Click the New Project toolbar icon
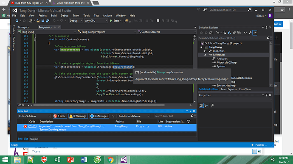This screenshot has width=293, height=164. click(x=31, y=21)
